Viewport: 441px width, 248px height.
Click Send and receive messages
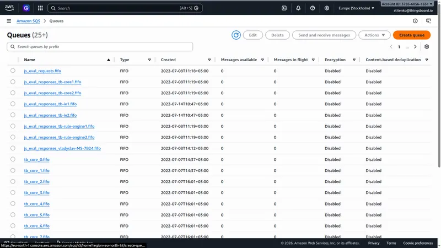[324, 35]
